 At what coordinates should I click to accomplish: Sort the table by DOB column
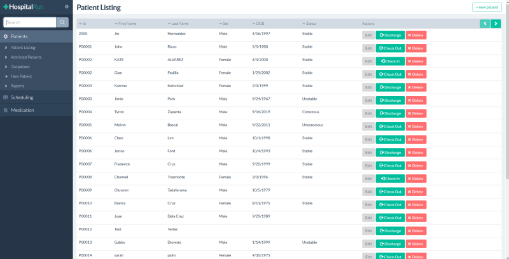[258, 24]
